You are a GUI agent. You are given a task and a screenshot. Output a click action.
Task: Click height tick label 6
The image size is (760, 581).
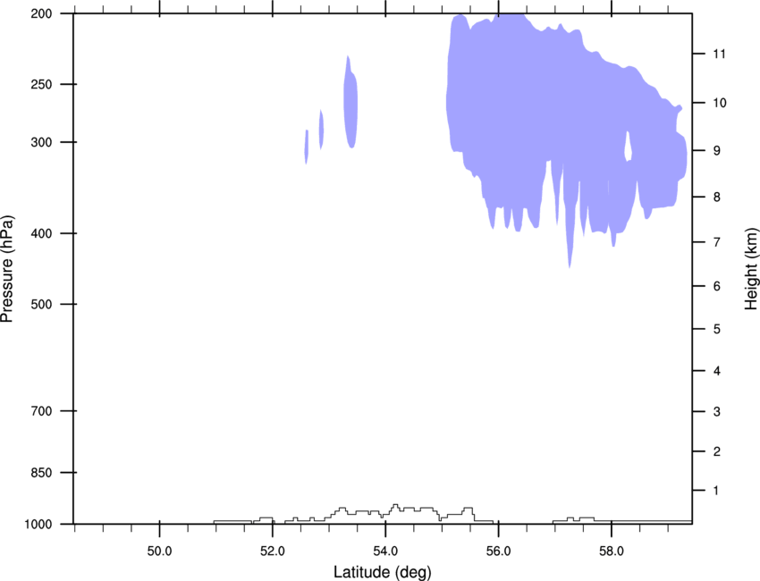point(716,286)
